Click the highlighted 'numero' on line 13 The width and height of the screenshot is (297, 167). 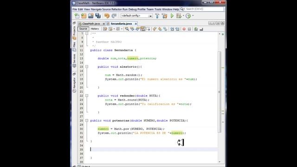coord(133,58)
